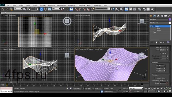
Task: Click the Plane001 object color swatch
Action: point(170,19)
